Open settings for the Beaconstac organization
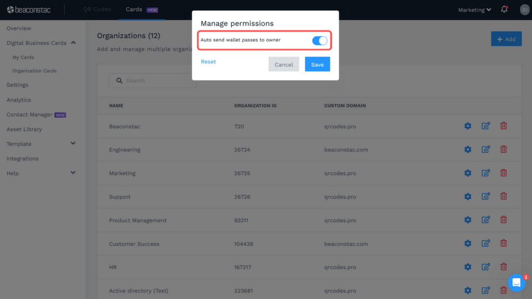The image size is (532, 299). [x=467, y=126]
